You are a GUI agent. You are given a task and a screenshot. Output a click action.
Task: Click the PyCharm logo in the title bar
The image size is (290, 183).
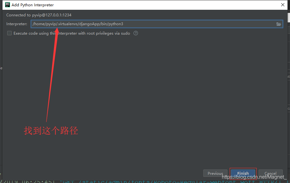point(8,5)
